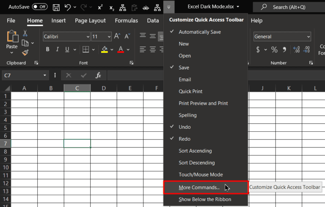Apply red Font Color A
Viewport: 325px width, 207px height.
(x=121, y=49)
